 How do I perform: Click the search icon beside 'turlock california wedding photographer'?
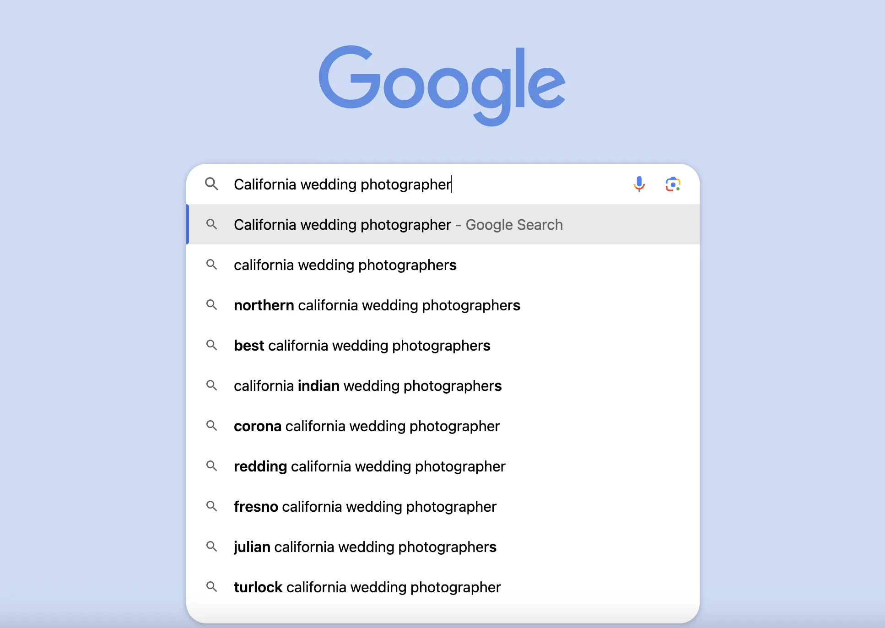pyautogui.click(x=212, y=587)
